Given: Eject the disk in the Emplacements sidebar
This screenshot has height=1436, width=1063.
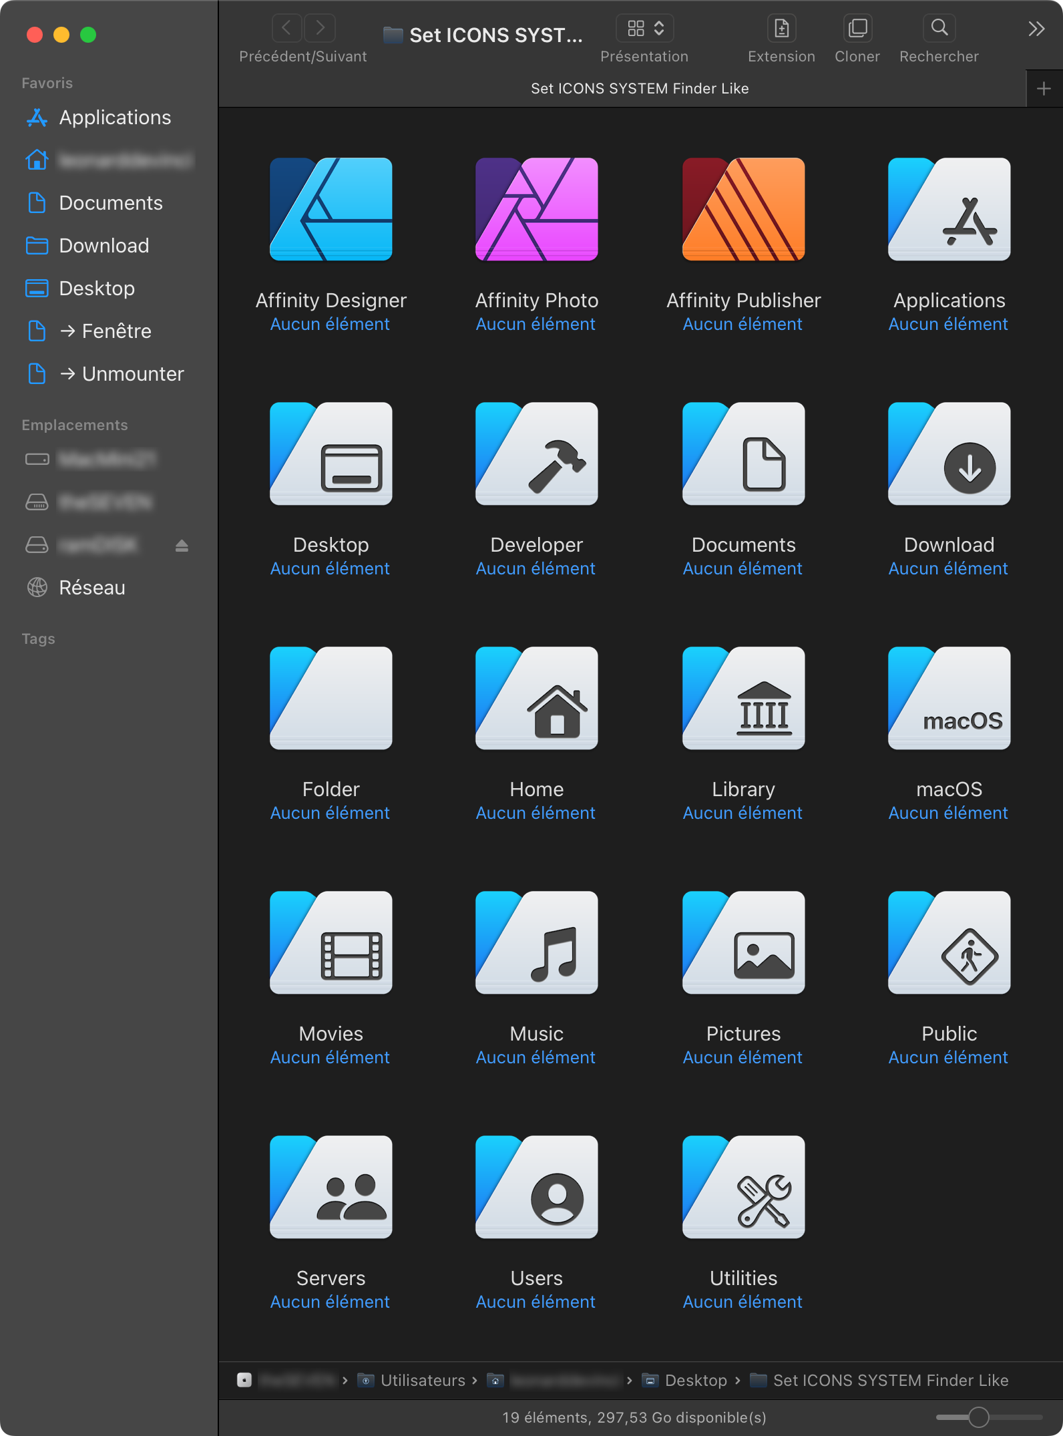Looking at the screenshot, I should [182, 546].
